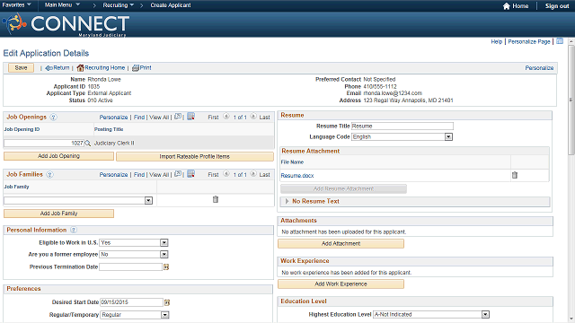Viewport: 575px width, 323px height.
Task: Click the Job Families download grid icon
Action: pos(190,174)
